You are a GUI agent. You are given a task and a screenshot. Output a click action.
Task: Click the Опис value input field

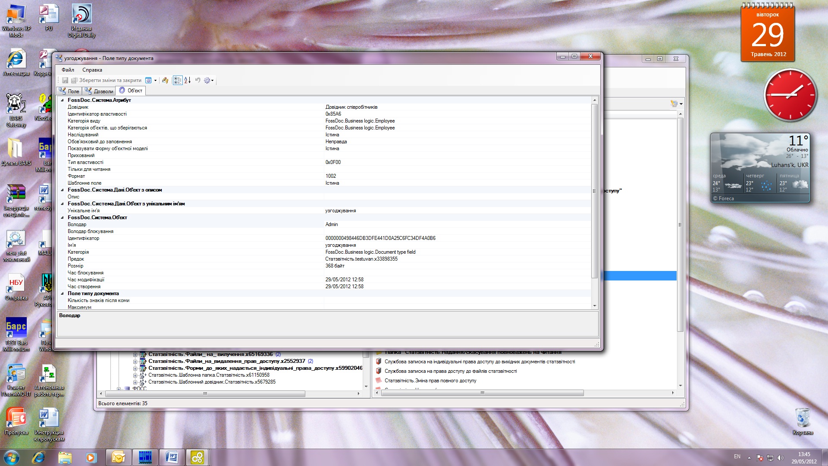457,197
